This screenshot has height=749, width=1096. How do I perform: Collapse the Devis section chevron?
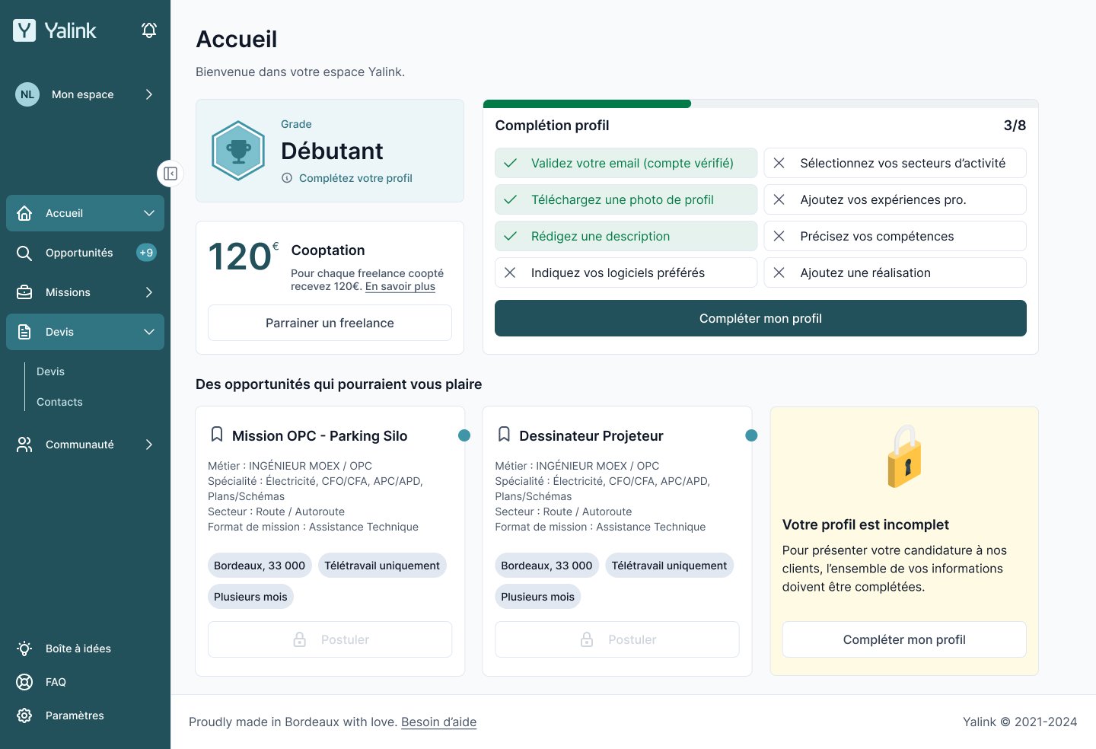[x=149, y=332]
